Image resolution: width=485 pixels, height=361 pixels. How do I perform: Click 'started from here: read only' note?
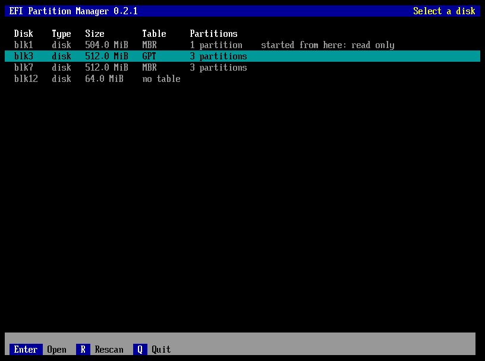(x=327, y=45)
